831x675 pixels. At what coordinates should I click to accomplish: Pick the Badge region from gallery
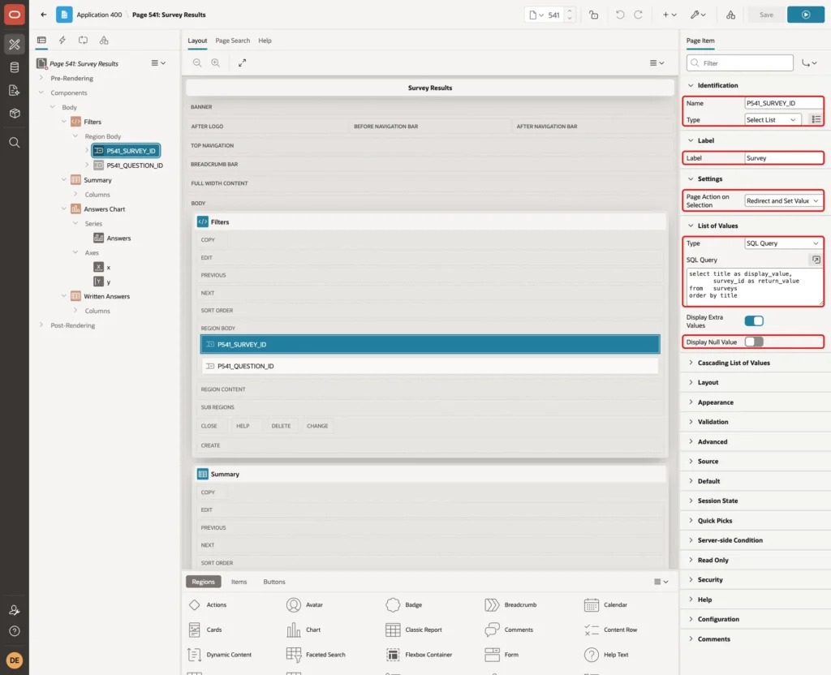click(404, 605)
